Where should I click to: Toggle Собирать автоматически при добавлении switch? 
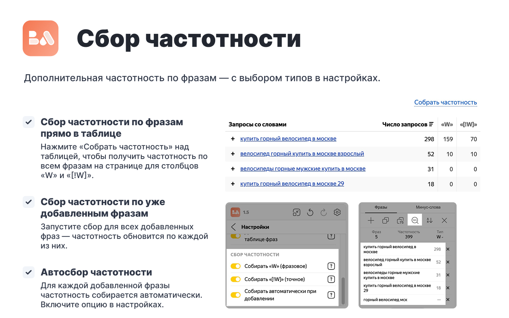coord(236,295)
